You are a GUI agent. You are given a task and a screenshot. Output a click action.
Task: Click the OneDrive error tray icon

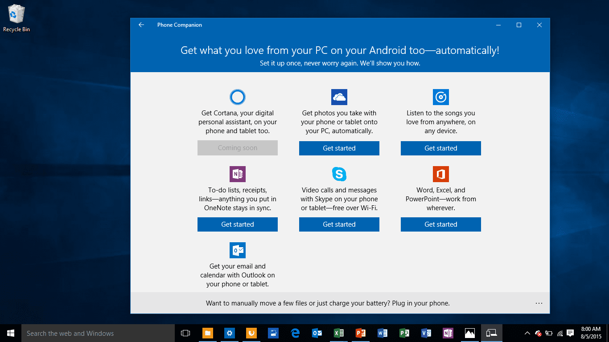coord(538,333)
